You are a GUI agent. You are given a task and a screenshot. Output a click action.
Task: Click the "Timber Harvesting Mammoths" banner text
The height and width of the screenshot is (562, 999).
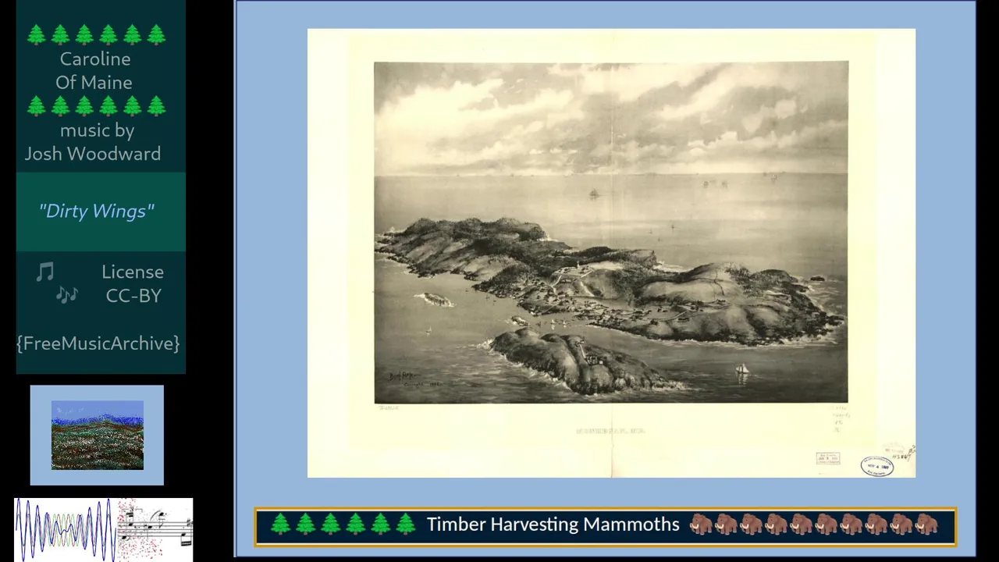pyautogui.click(x=553, y=525)
